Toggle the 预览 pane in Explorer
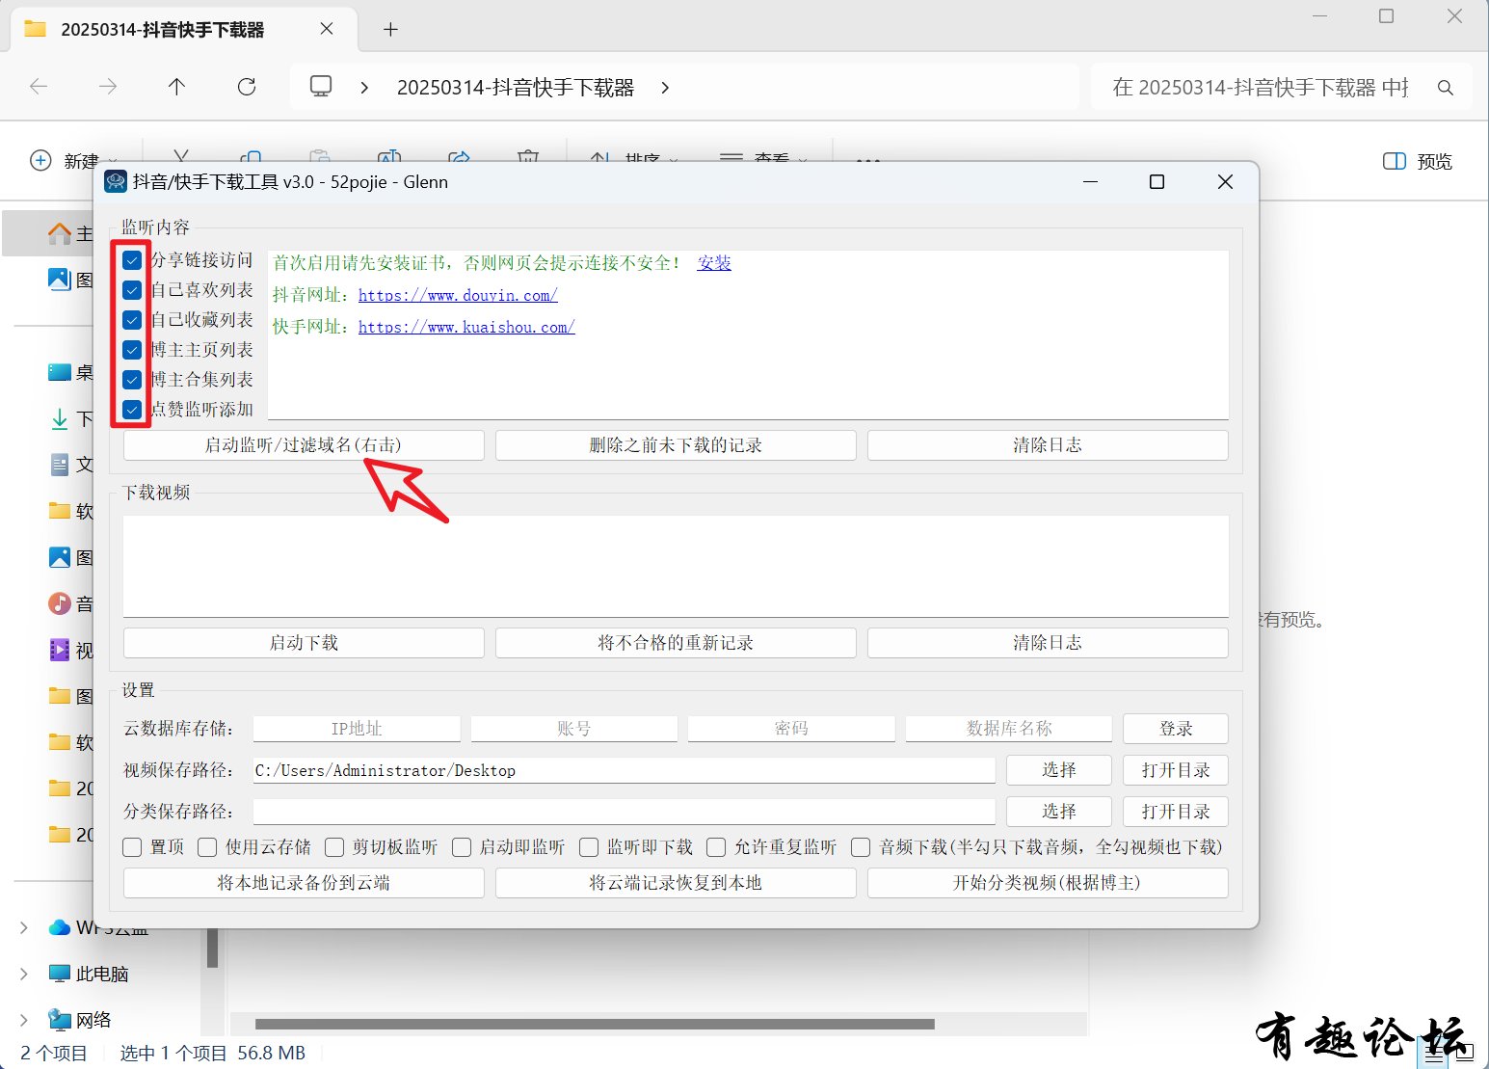Screen dimensions: 1489x1069 coord(1417,161)
